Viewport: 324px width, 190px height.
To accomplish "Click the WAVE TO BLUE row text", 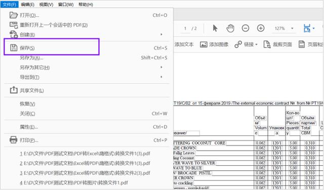I will pos(188,168).
